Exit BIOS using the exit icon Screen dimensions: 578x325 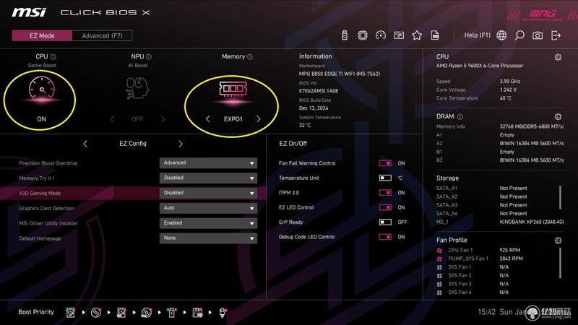coord(556,35)
